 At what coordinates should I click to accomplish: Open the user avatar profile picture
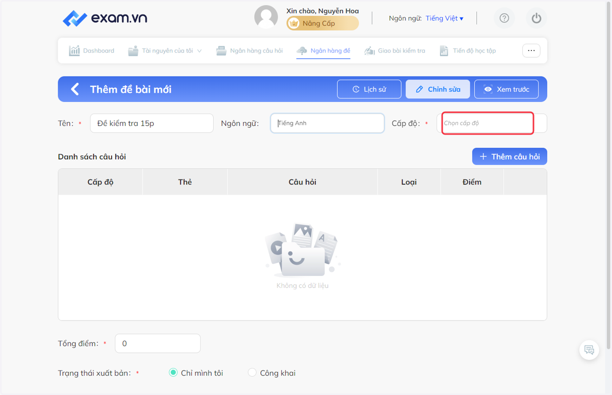[x=266, y=18]
